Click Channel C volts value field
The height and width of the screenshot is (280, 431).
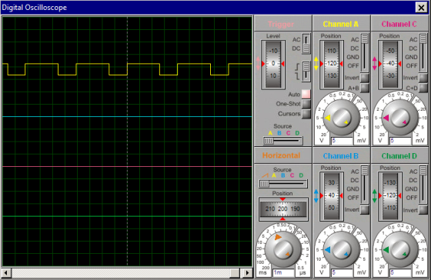point(400,141)
